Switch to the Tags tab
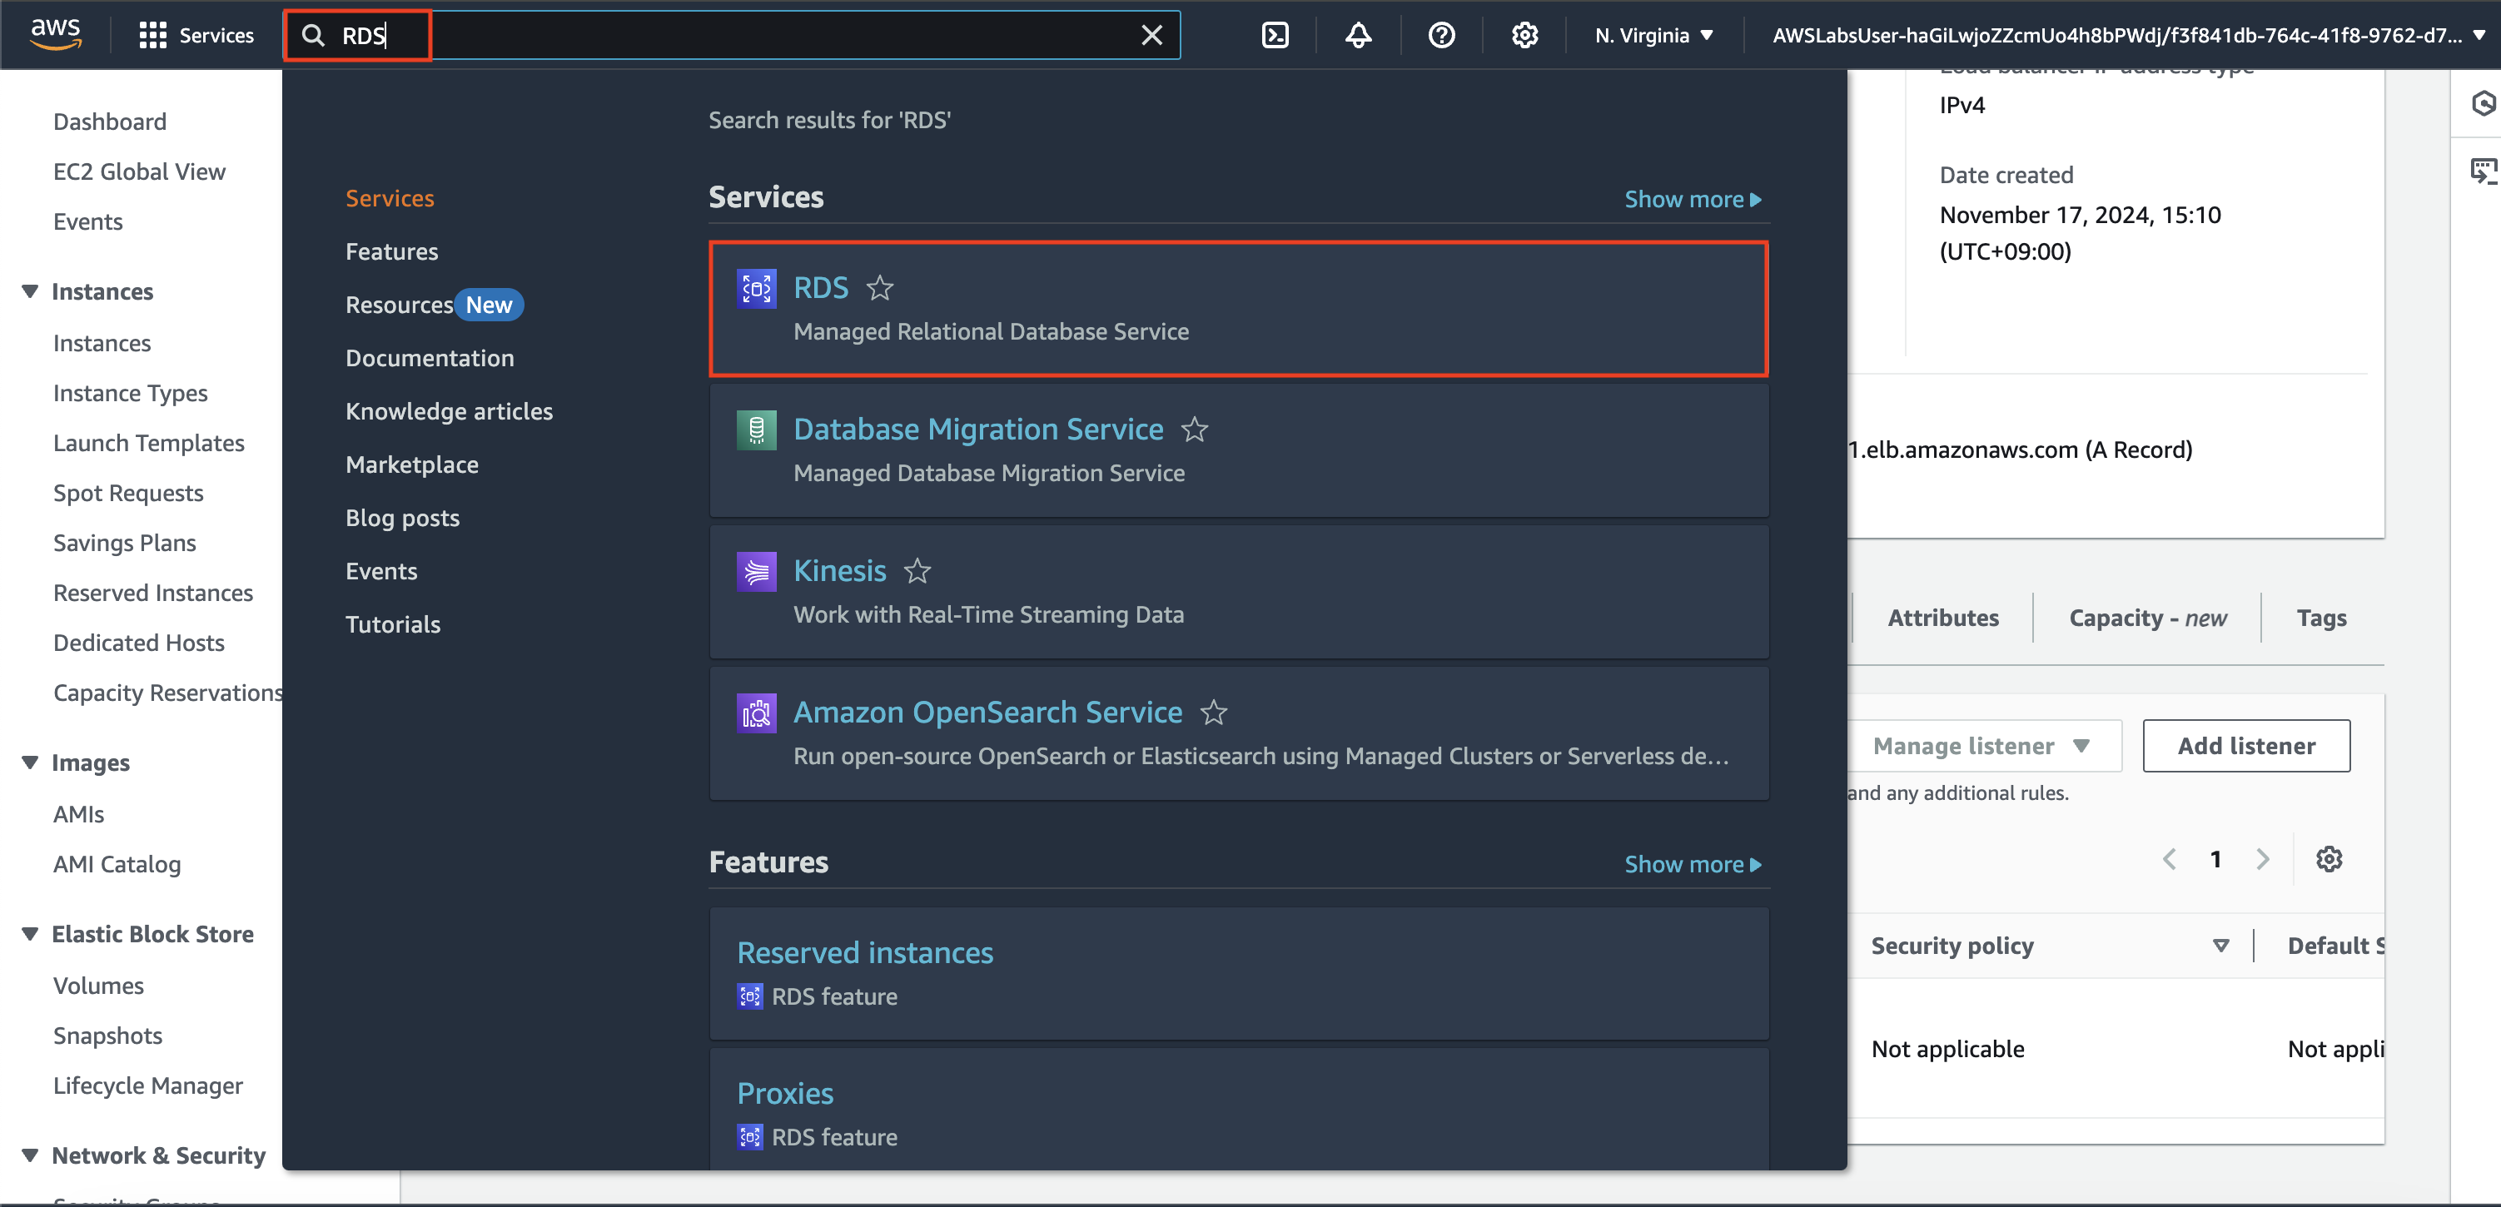This screenshot has width=2501, height=1207. pos(2321,618)
